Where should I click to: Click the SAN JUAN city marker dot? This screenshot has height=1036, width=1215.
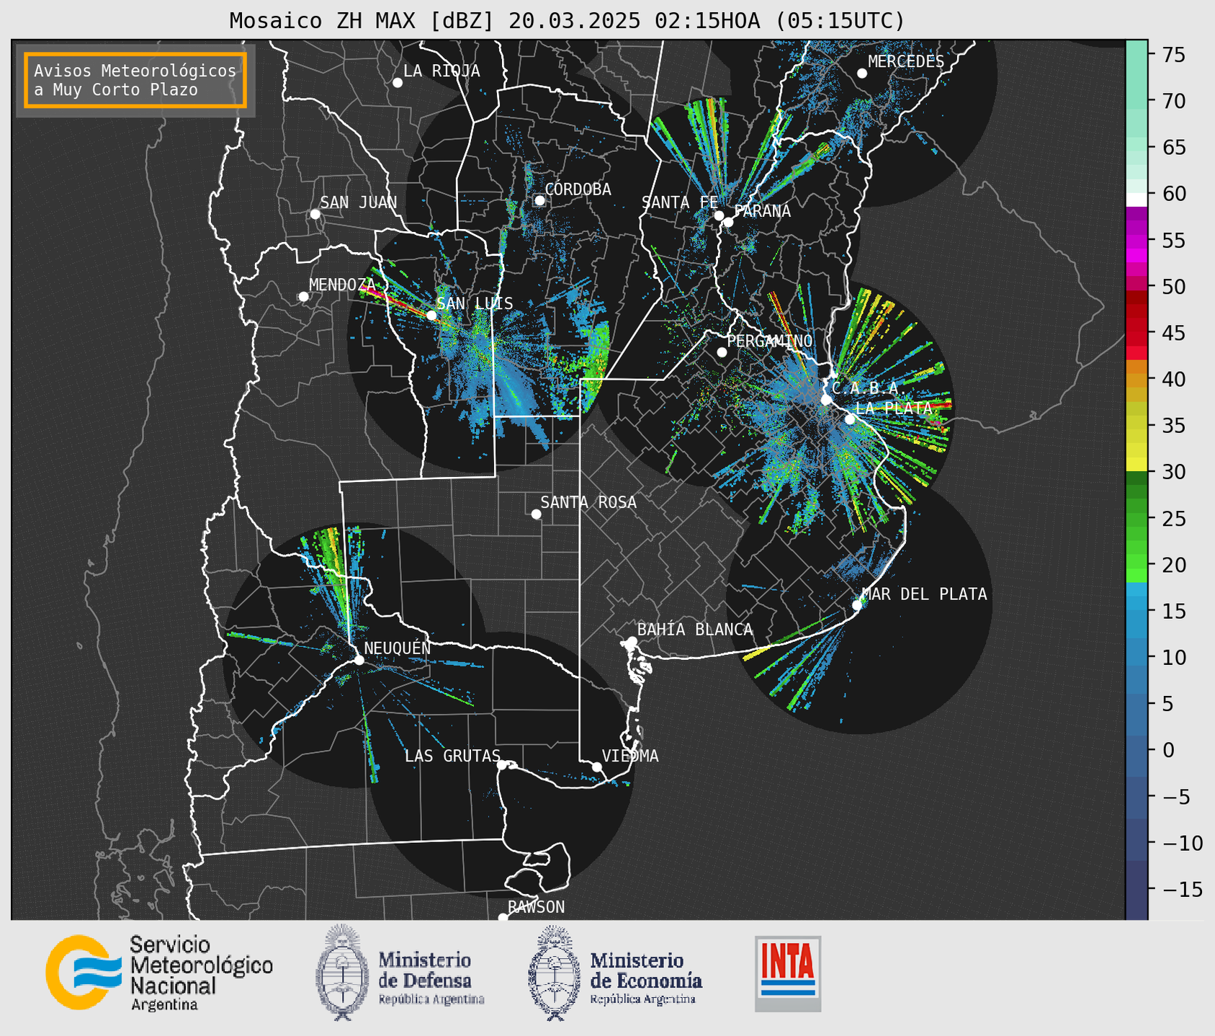(315, 214)
